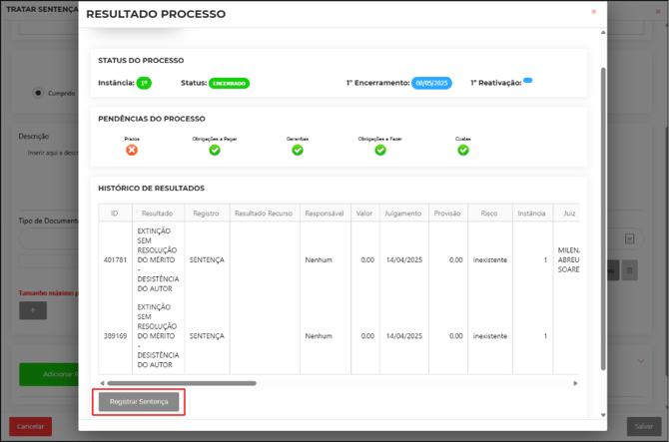
Task: Click the Obrigações a Pagar check icon
Action: click(215, 151)
